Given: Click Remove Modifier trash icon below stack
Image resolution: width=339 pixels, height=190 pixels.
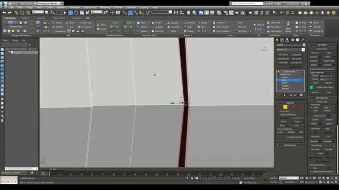Looking at the screenshot, I should point(295,95).
